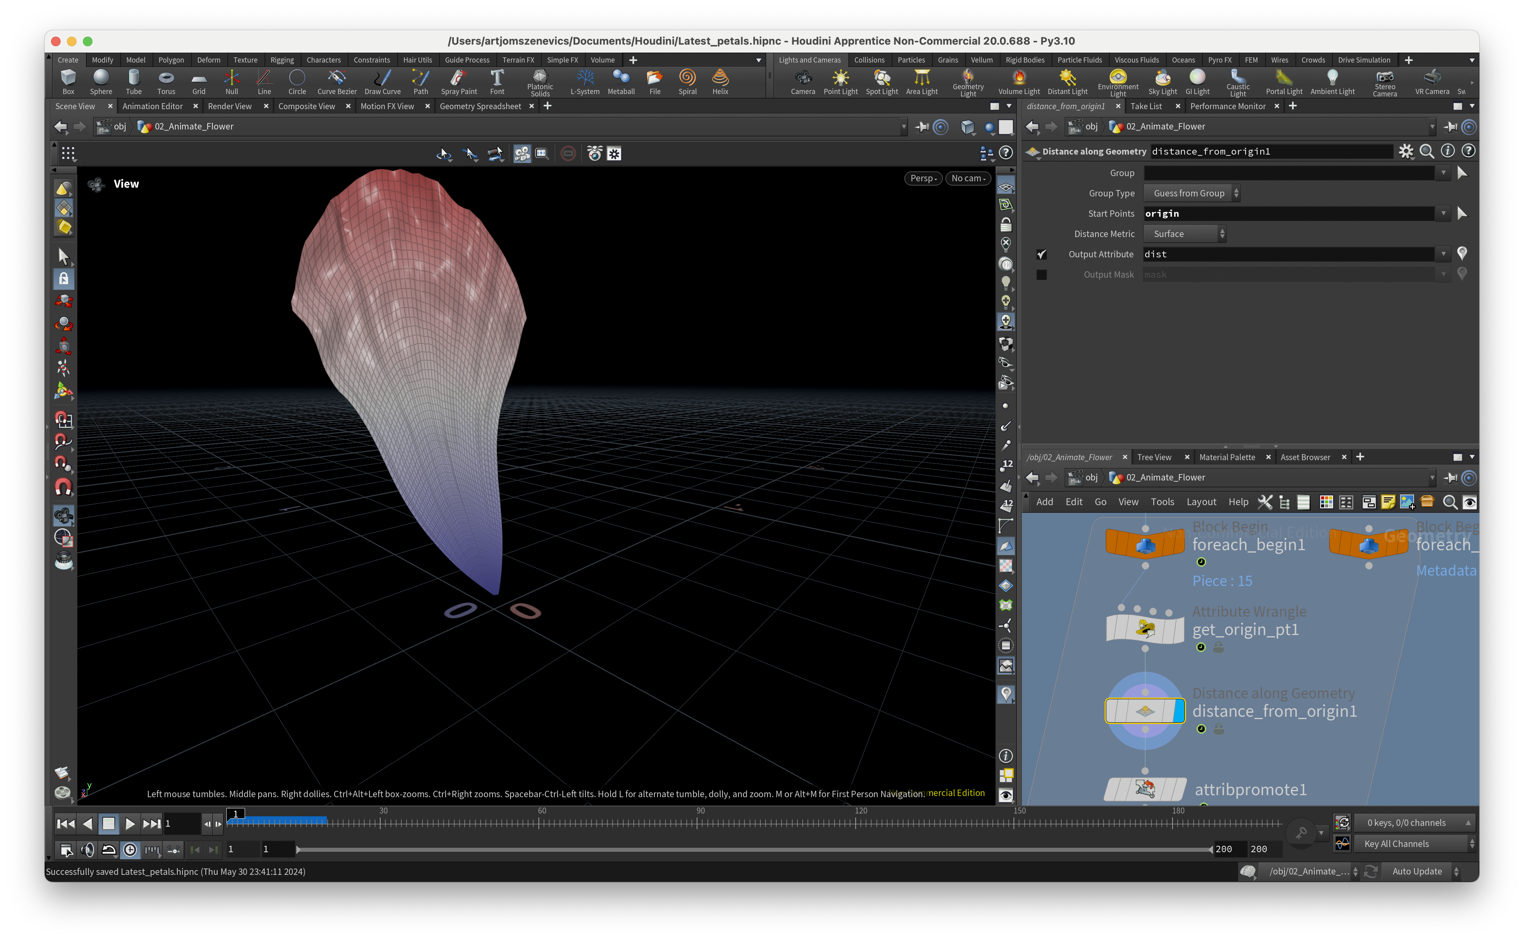
Task: Uncheck the Output Attribute checkbox
Action: click(1041, 255)
